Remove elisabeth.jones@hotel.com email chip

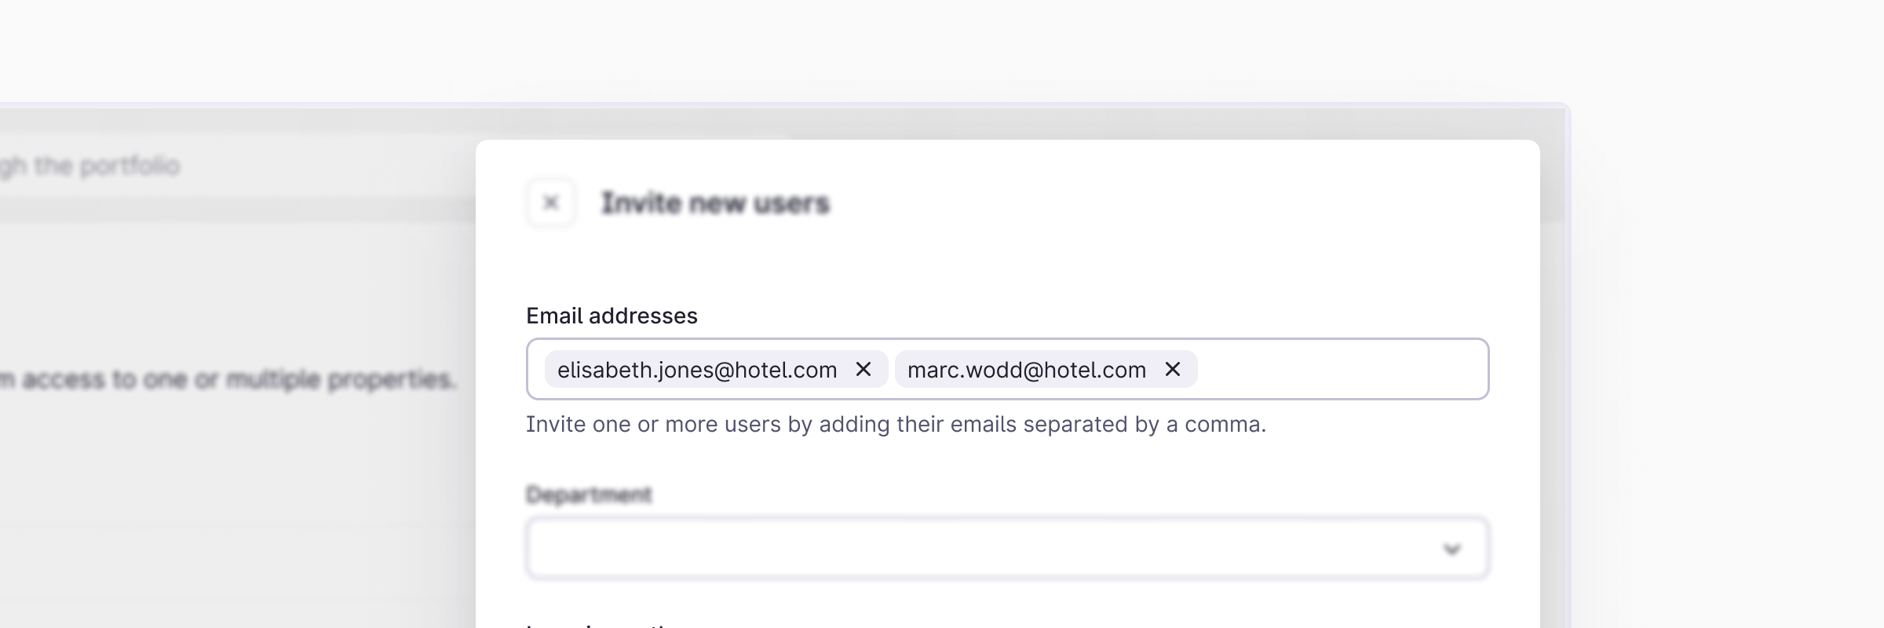[x=863, y=369]
